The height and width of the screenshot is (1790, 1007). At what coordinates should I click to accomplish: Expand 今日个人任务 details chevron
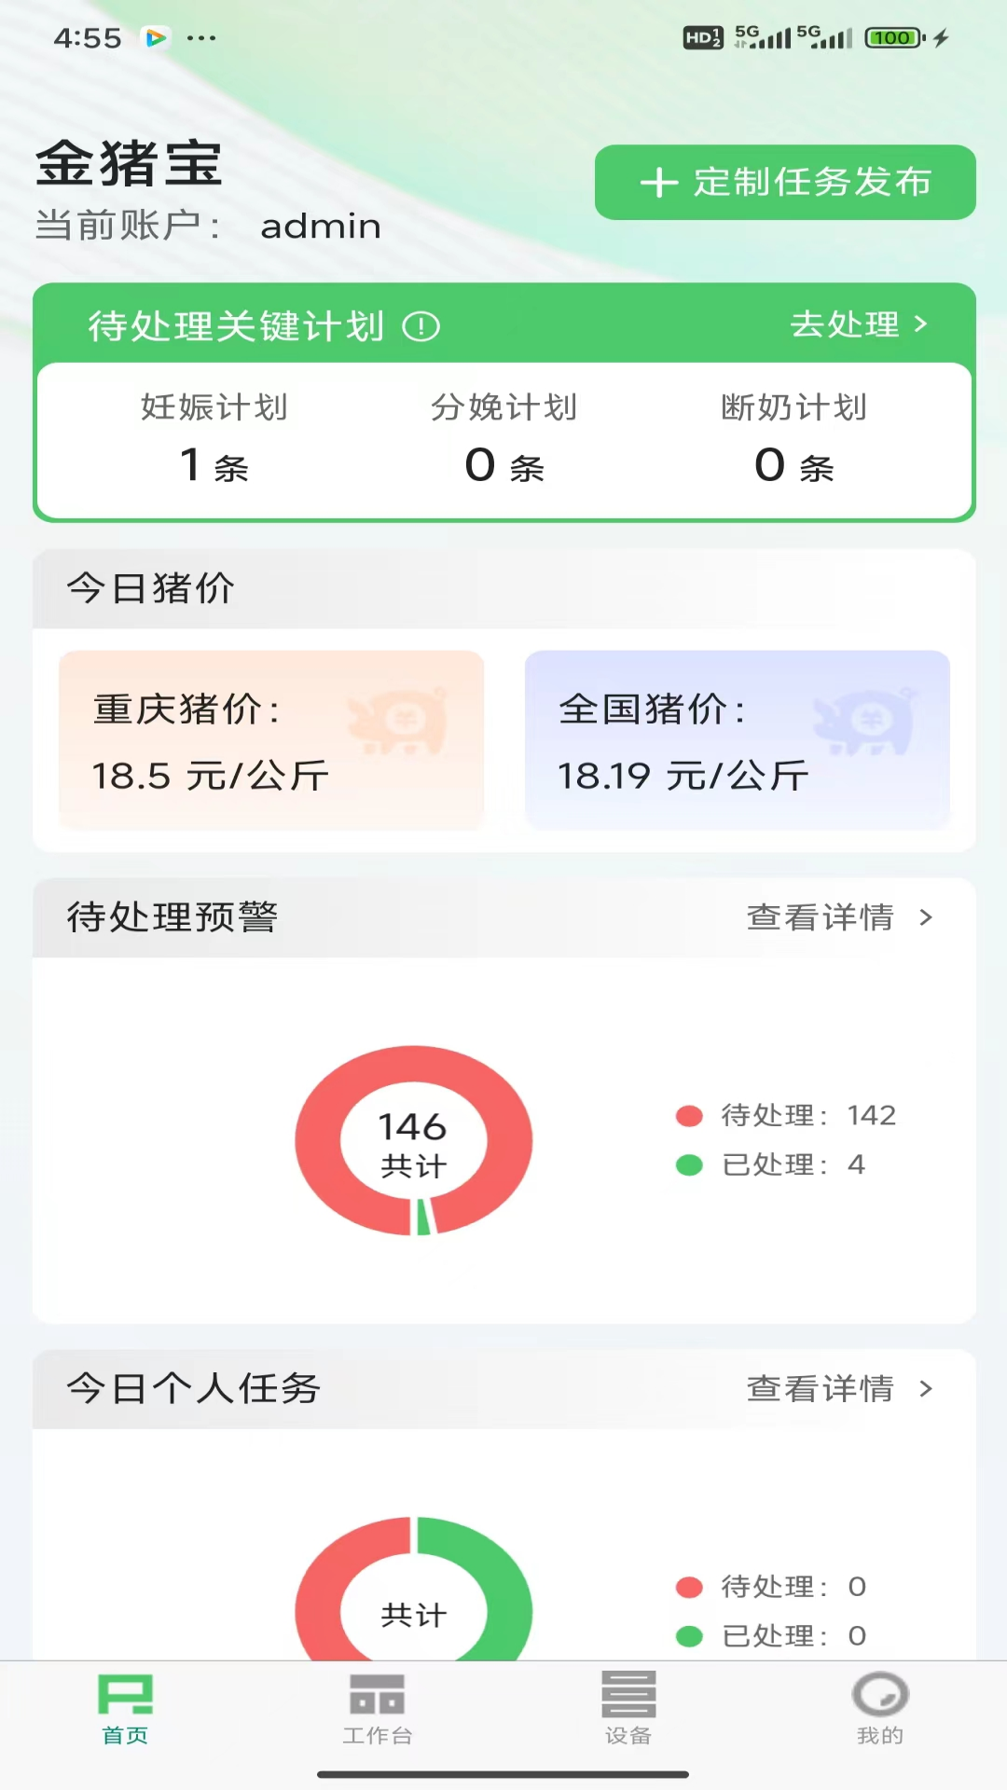(926, 1389)
